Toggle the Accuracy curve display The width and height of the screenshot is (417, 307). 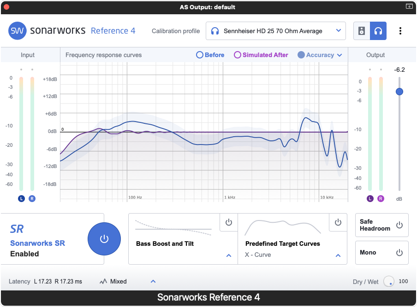point(316,55)
